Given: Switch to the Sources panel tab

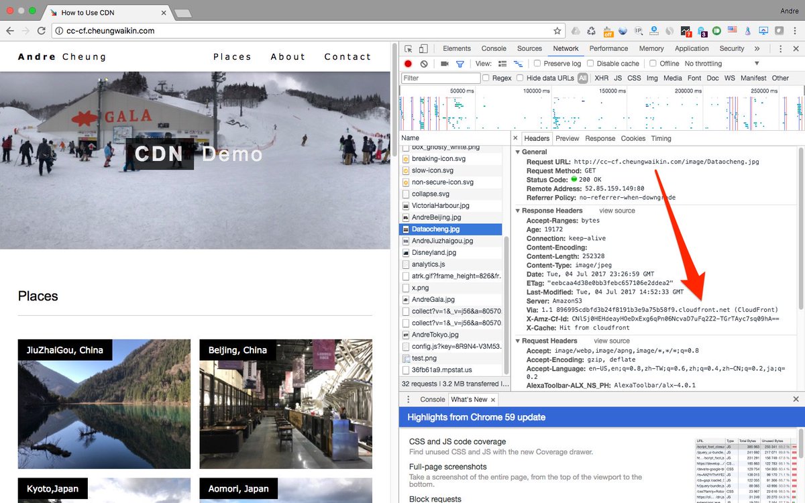Looking at the screenshot, I should [x=529, y=48].
